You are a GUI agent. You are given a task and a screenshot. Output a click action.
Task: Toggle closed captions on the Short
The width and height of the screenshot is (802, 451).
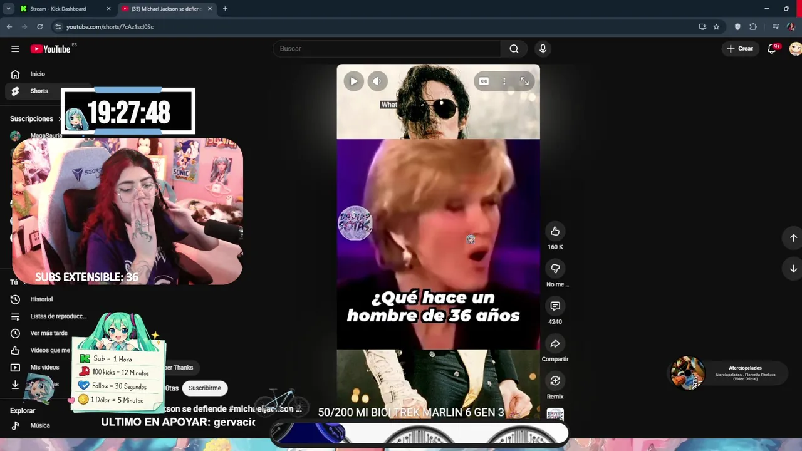(484, 81)
